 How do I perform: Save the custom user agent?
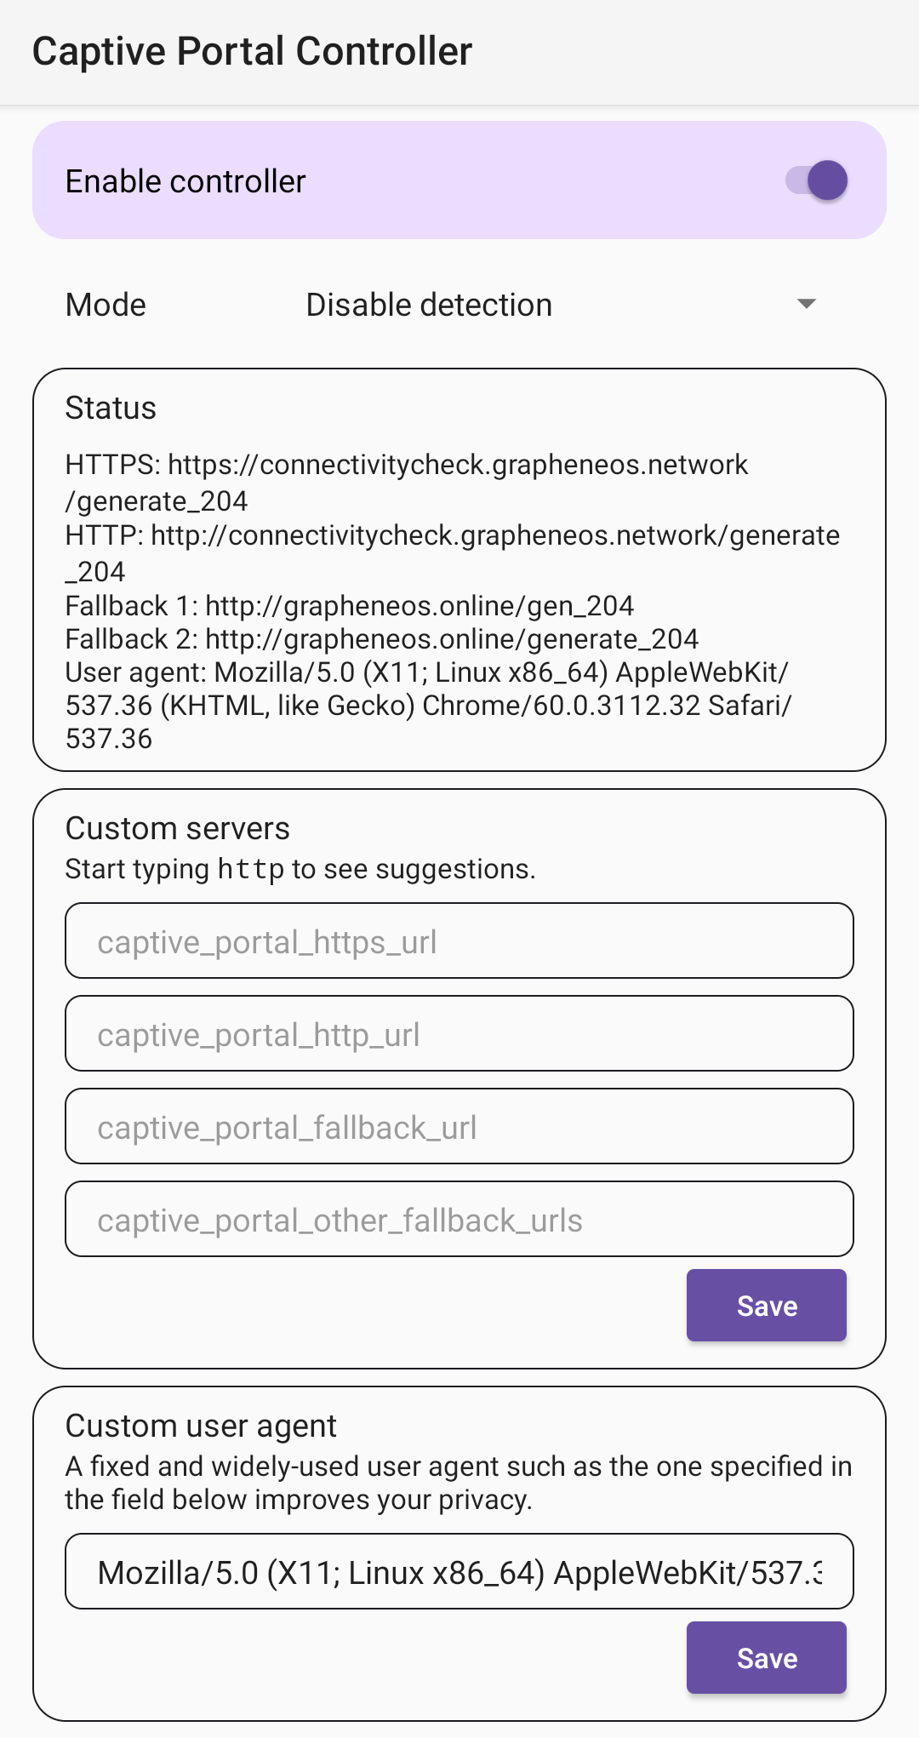765,1657
